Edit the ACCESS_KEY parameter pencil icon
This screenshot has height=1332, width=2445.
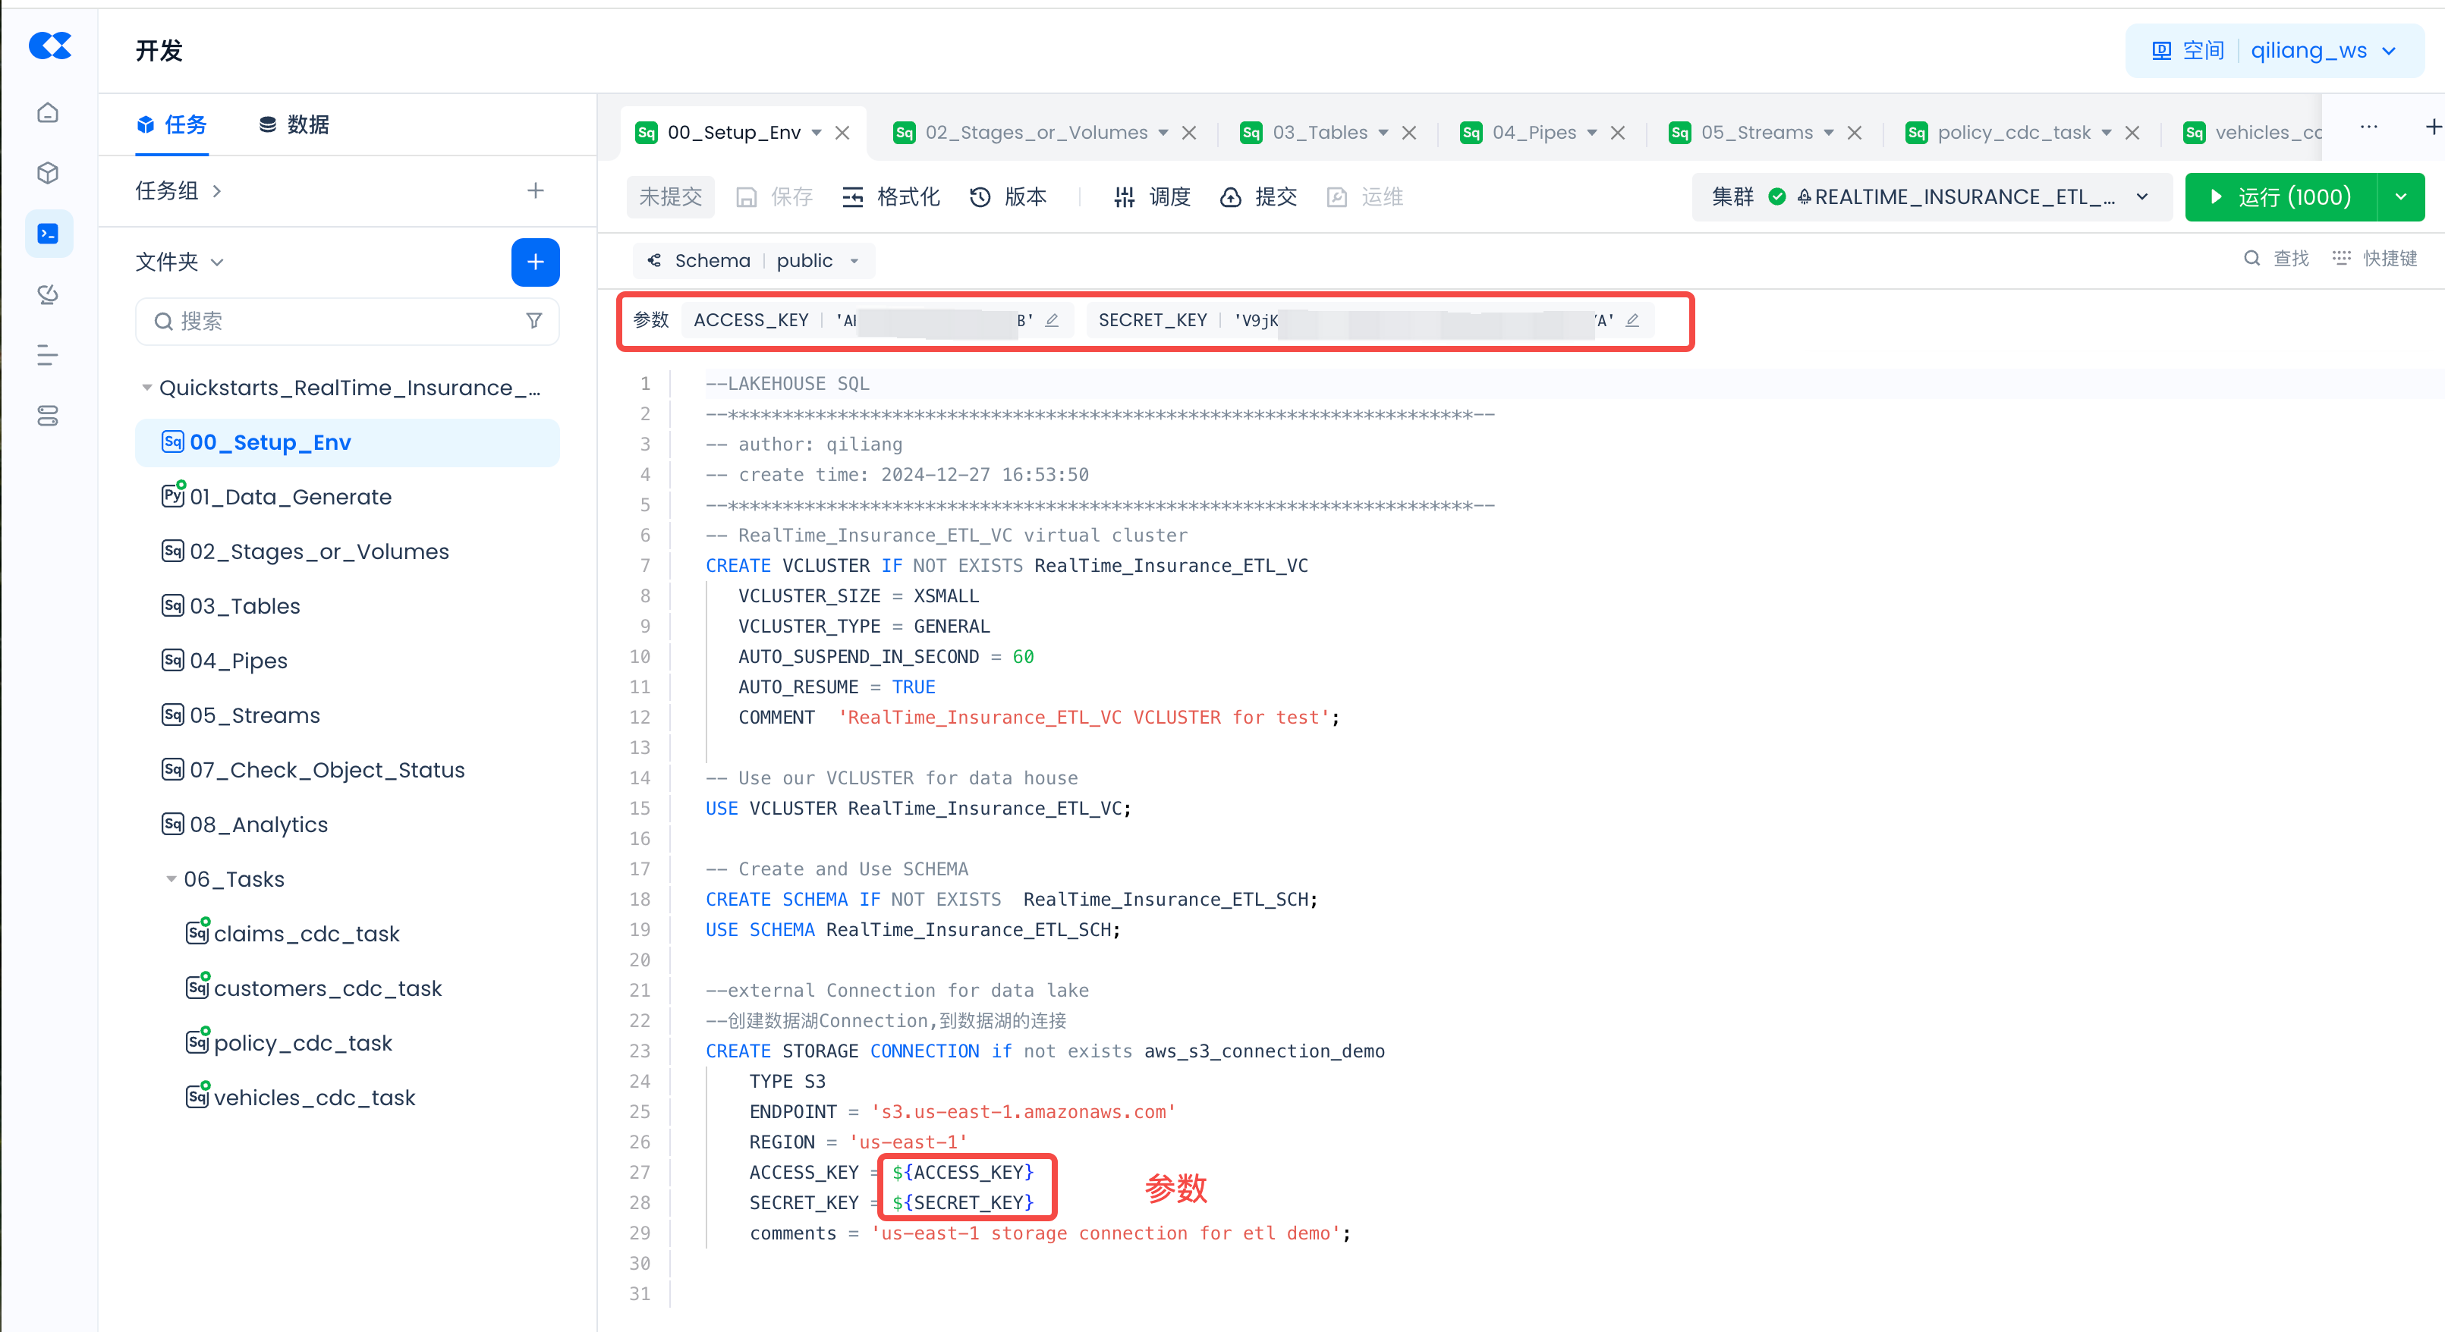[1052, 321]
